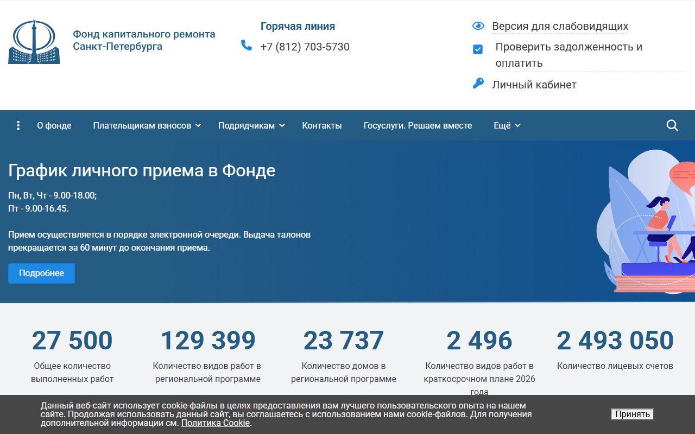Screen dimensions: 695x434
Task: Click heading График личного приема в Фонде
Action: (x=142, y=170)
